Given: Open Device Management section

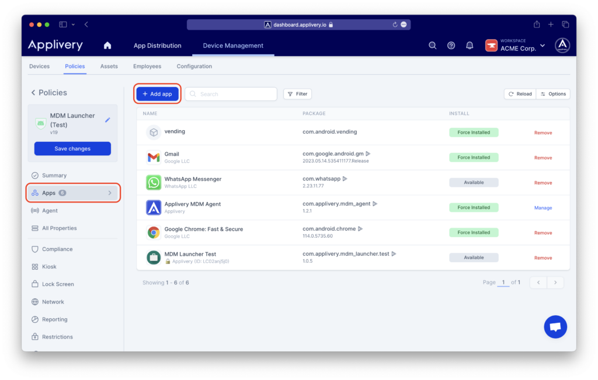Looking at the screenshot, I should [x=233, y=46].
